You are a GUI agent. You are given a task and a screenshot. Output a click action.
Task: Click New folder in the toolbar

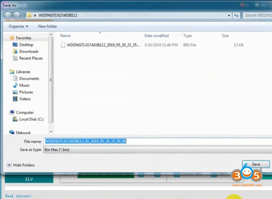click(x=48, y=26)
